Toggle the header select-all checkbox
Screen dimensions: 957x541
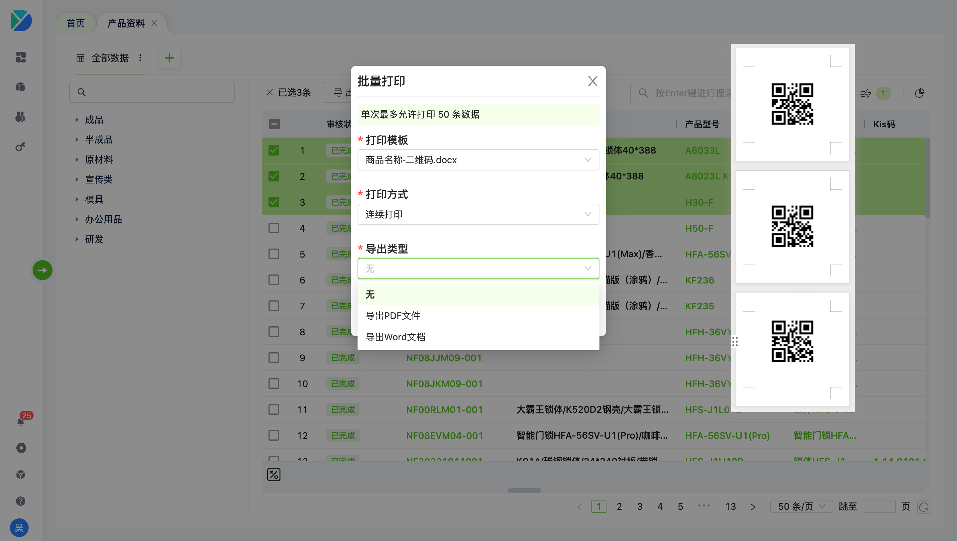click(x=274, y=124)
